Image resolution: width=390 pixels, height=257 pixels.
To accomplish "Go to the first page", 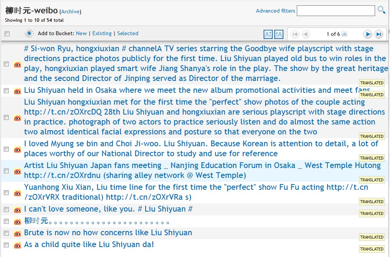I will tap(295, 34).
